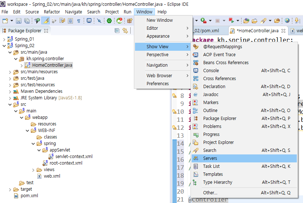Image resolution: width=303 pixels, height=203 pixels.
Task: Click the @RequestMappings view icon
Action: (x=196, y=47)
